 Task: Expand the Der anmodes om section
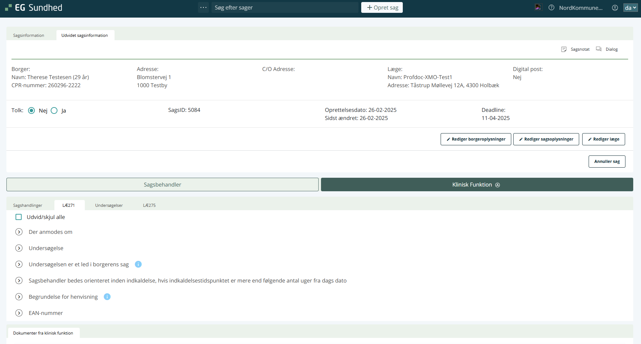pos(19,232)
